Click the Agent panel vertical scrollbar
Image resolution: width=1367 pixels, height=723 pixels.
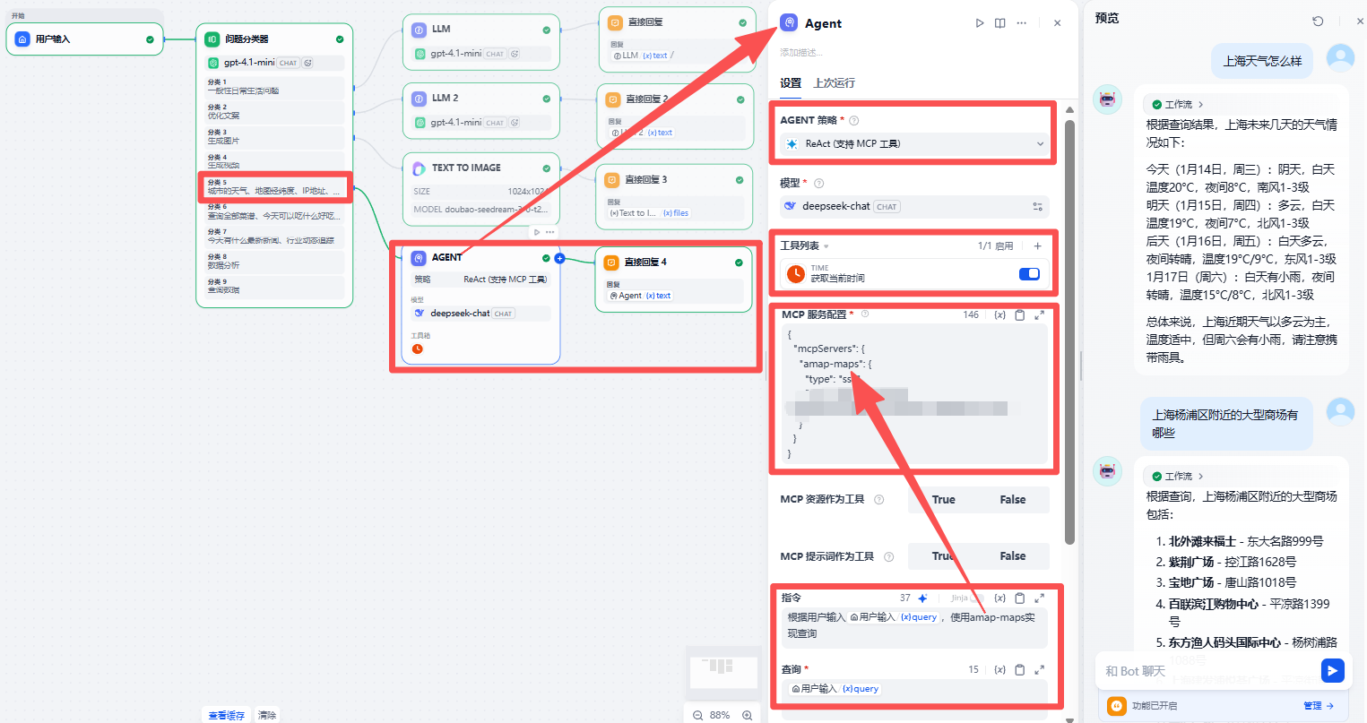click(x=1069, y=331)
